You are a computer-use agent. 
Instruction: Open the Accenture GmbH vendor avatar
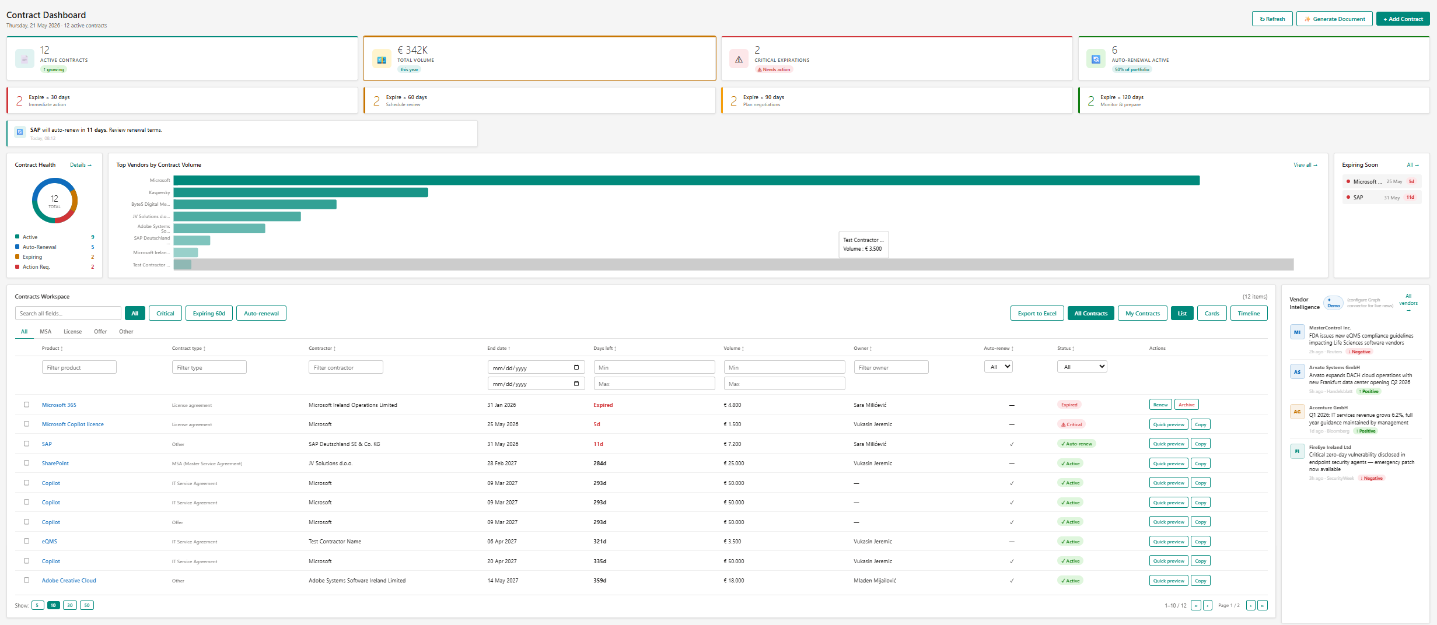click(x=1297, y=412)
